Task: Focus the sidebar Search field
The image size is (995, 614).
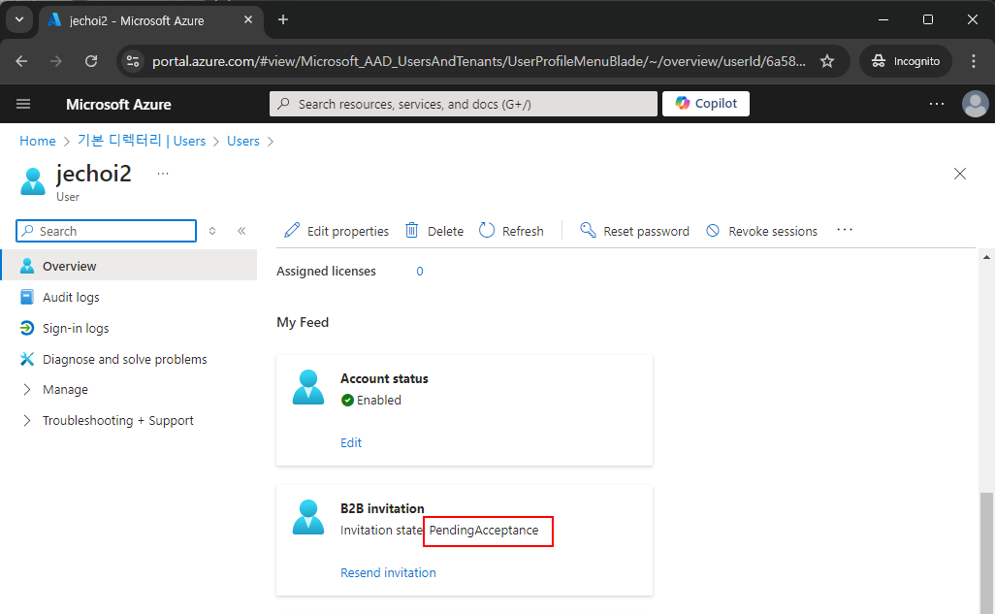Action: tap(106, 231)
